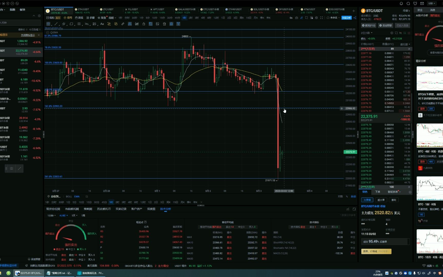This screenshot has height=277, width=443.
Task: Collapse EMA legend with chevron circle
Action: 48,33
